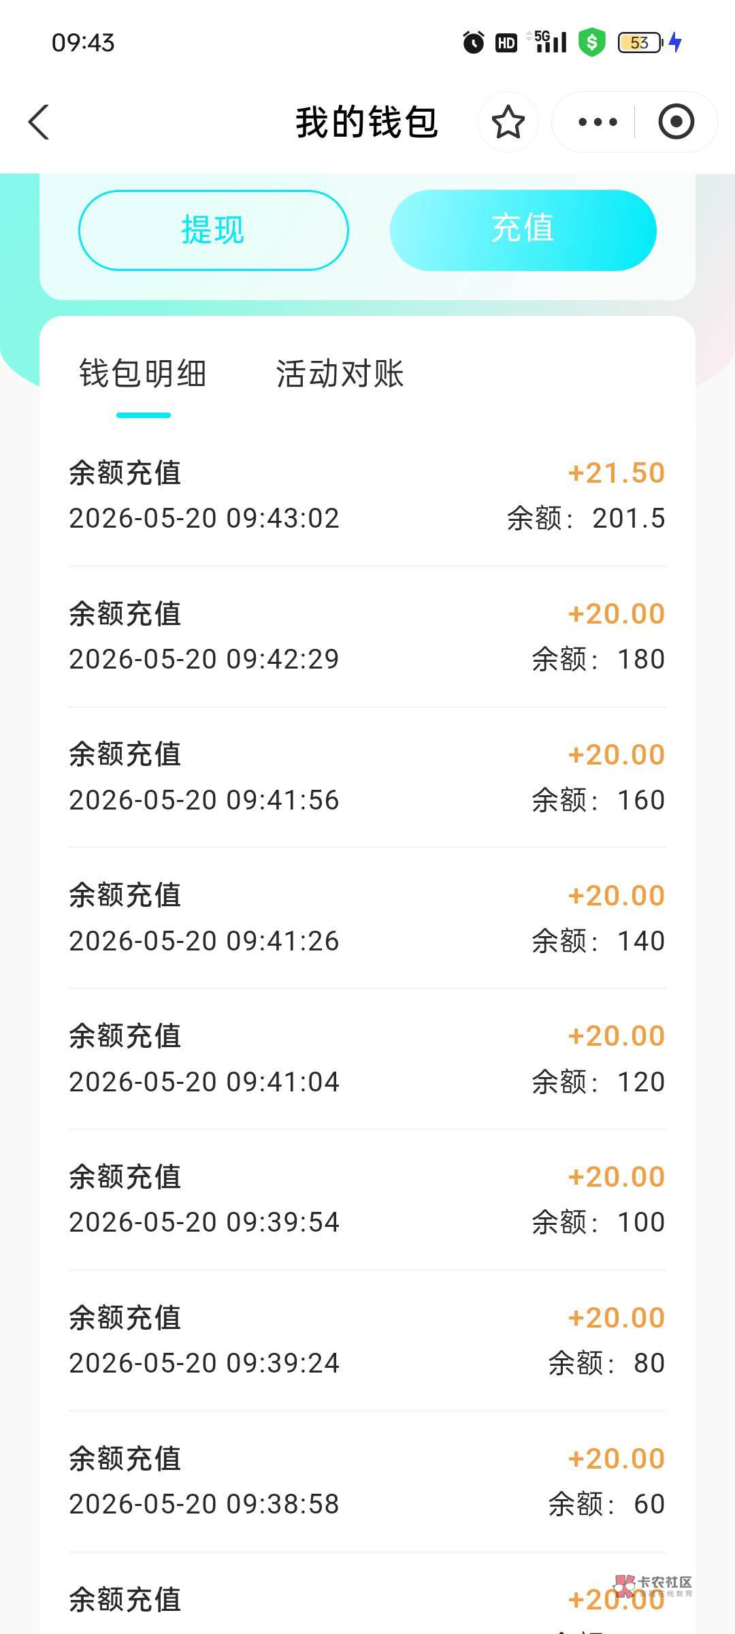Select the record with balance 60
The height and width of the screenshot is (1634, 735).
pyautogui.click(x=367, y=1481)
